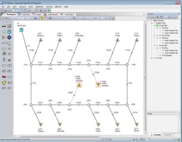Image resolution: width=182 pixels, height=142 pixels.
Task: Collapse the Base Scenario tree node
Action: (149, 20)
